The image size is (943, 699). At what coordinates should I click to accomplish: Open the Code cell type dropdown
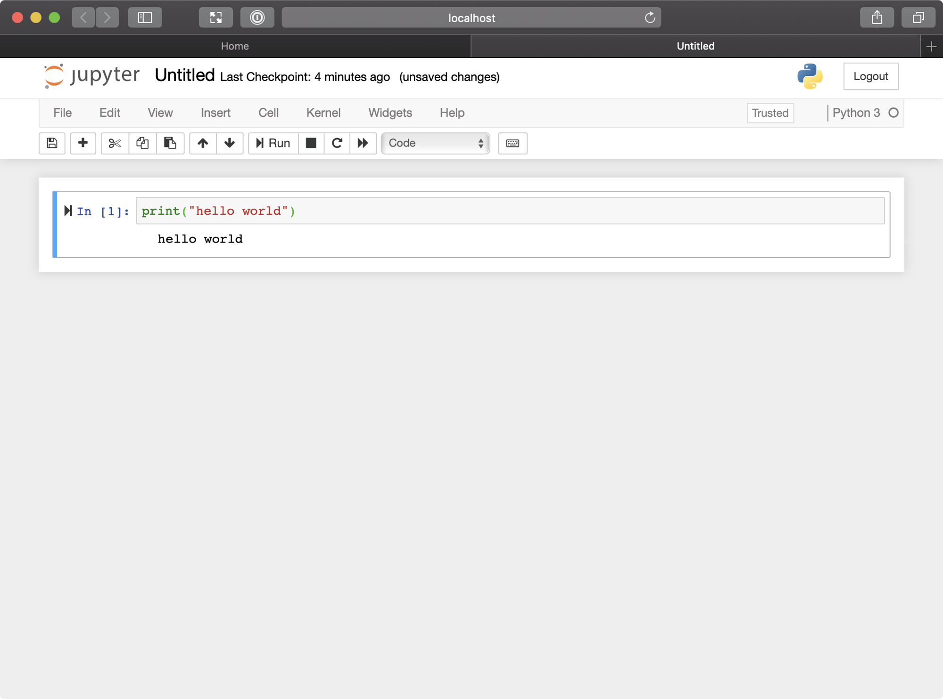(435, 143)
